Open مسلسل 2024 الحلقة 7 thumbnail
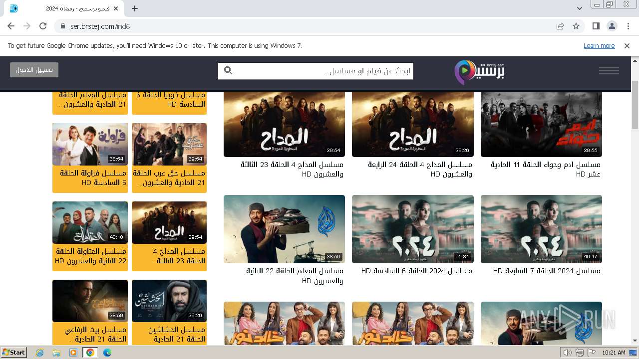This screenshot has width=639, height=359. (541, 229)
